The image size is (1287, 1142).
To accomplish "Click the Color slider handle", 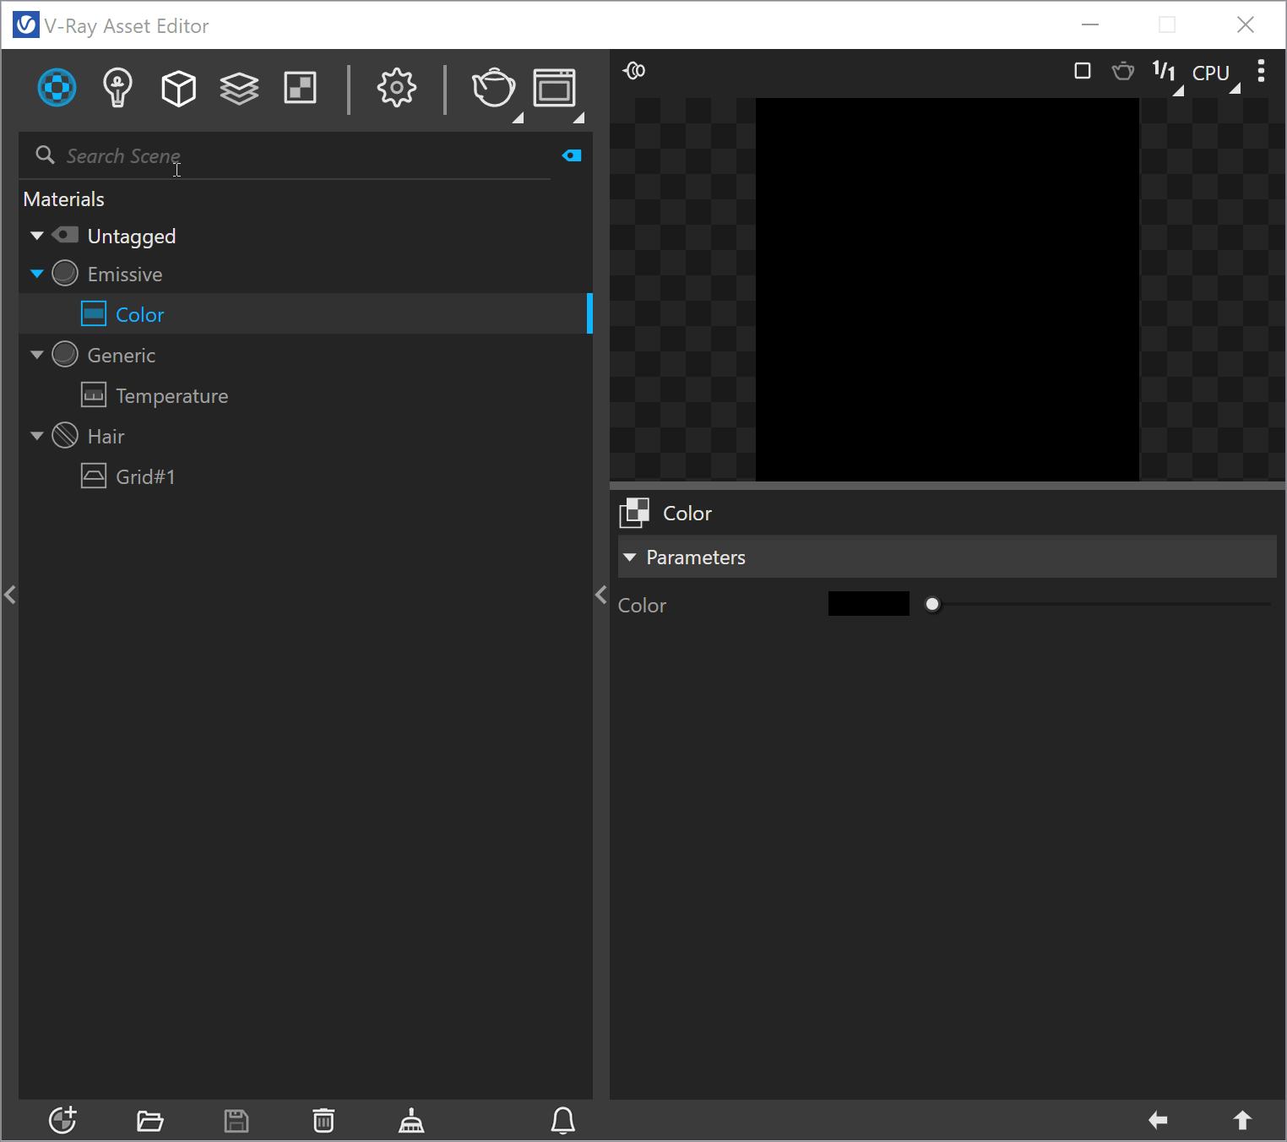I will point(932,605).
